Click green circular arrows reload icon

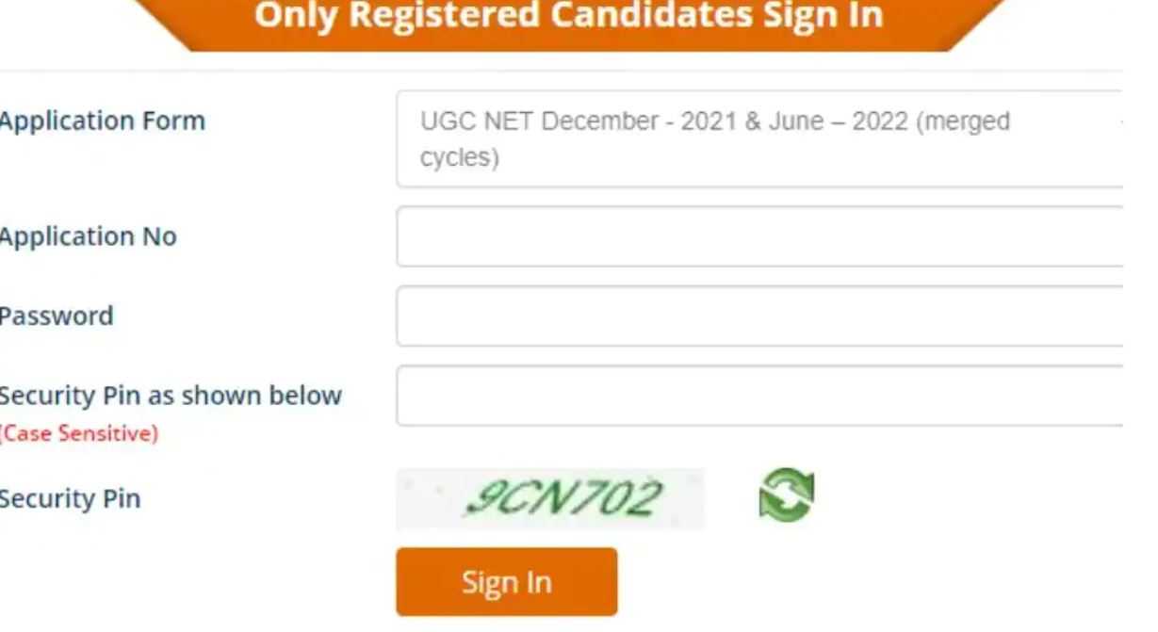(787, 495)
